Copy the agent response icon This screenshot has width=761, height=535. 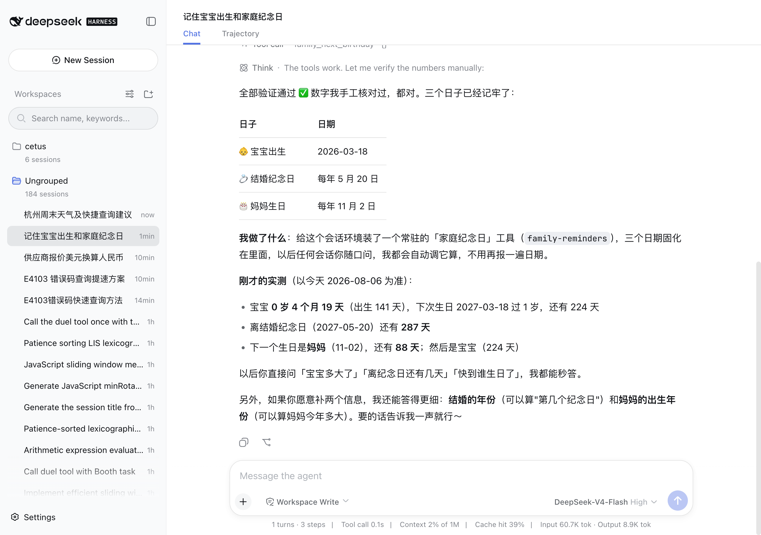tap(244, 442)
